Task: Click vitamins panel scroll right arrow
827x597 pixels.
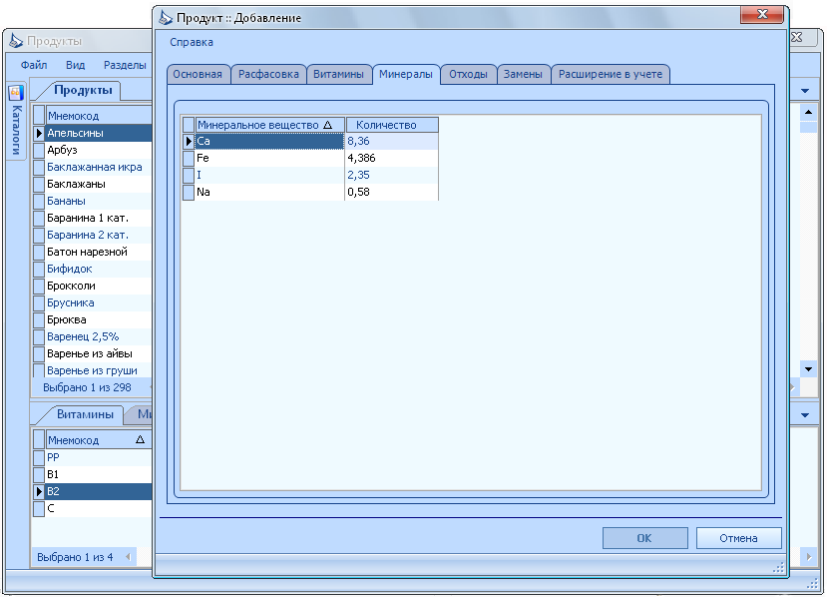Action: pos(808,556)
